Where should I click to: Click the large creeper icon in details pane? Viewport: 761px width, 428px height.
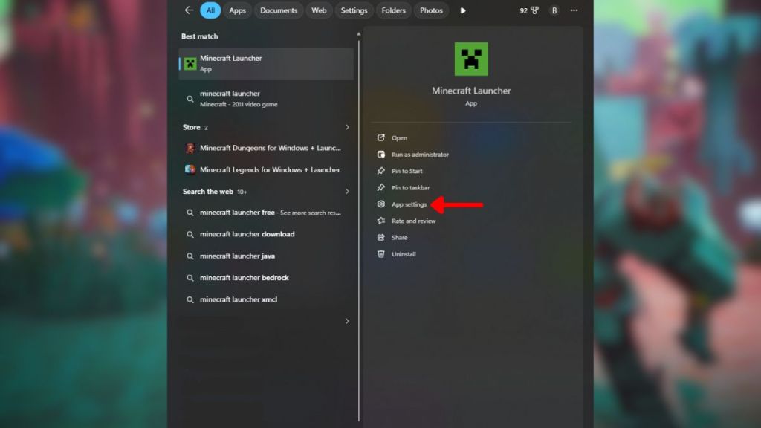(x=471, y=59)
